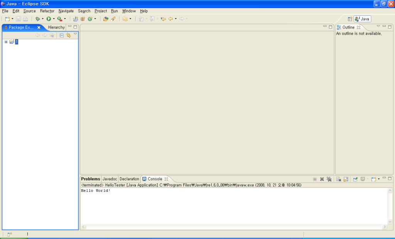Toggle Link with Editor in Package Explorer
The image size is (395, 239).
pyautogui.click(x=69, y=36)
